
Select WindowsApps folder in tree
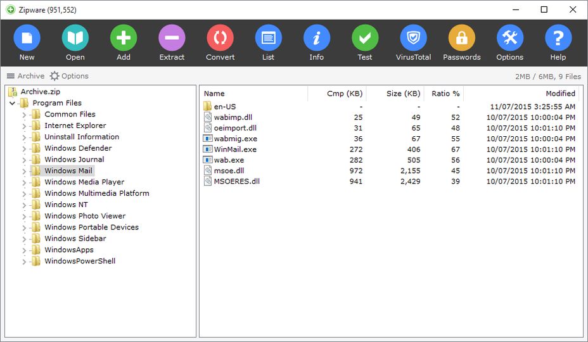[69, 250]
